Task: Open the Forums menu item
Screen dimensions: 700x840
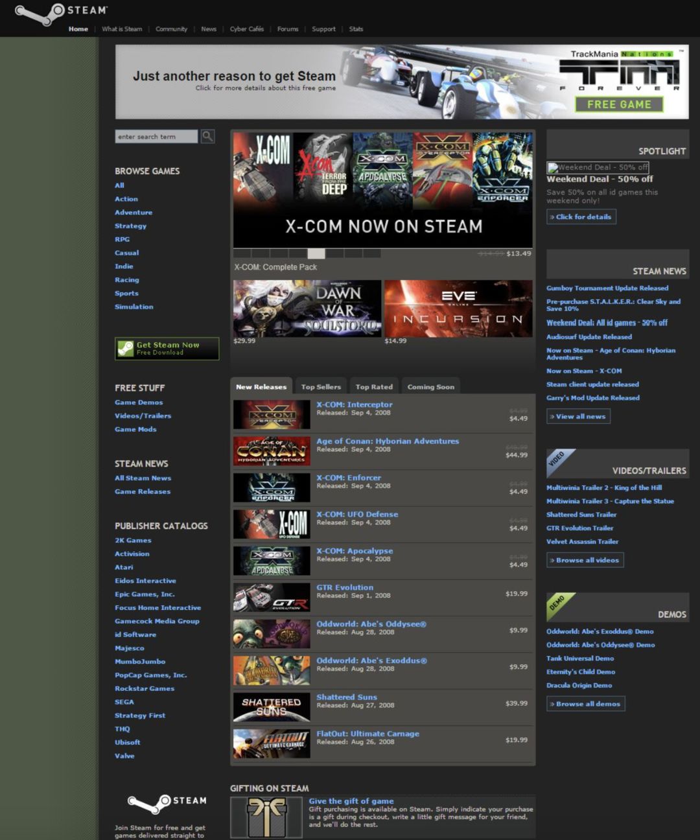Action: tap(288, 29)
